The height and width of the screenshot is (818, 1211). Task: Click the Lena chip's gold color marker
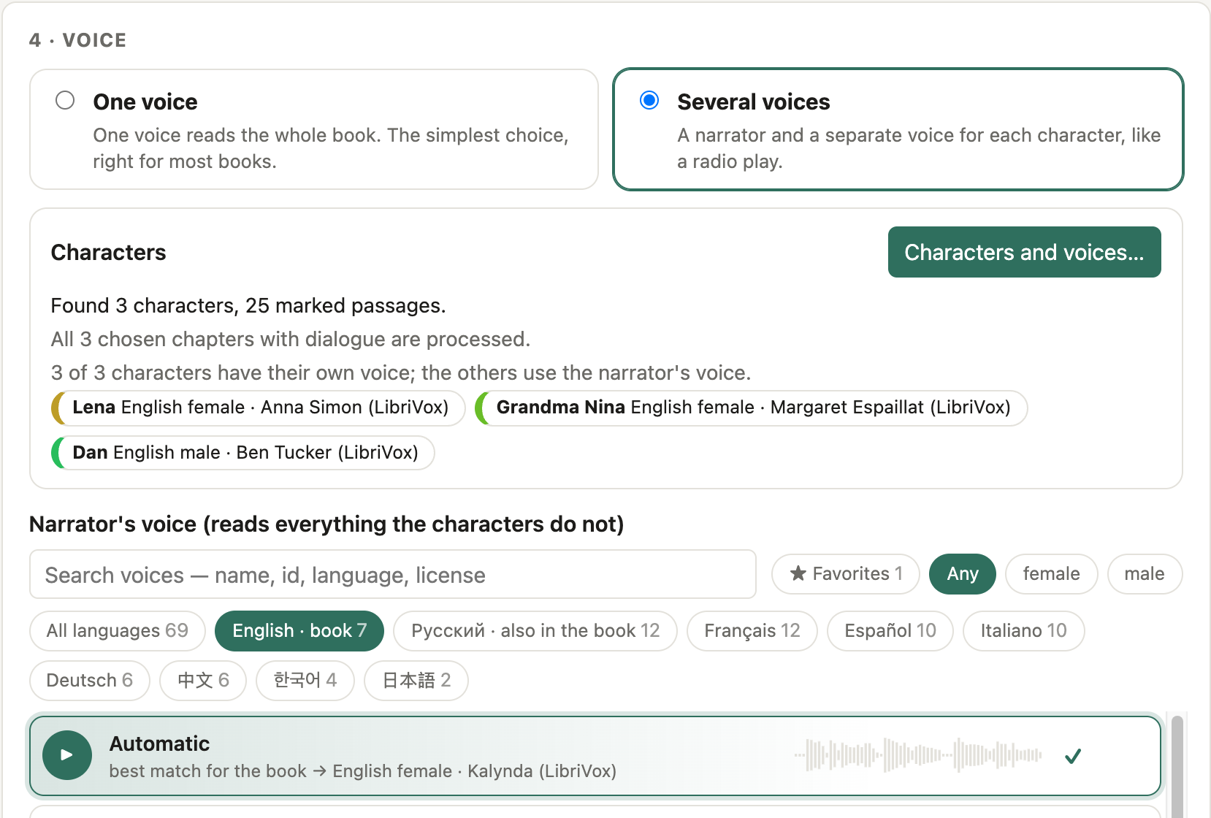57,408
